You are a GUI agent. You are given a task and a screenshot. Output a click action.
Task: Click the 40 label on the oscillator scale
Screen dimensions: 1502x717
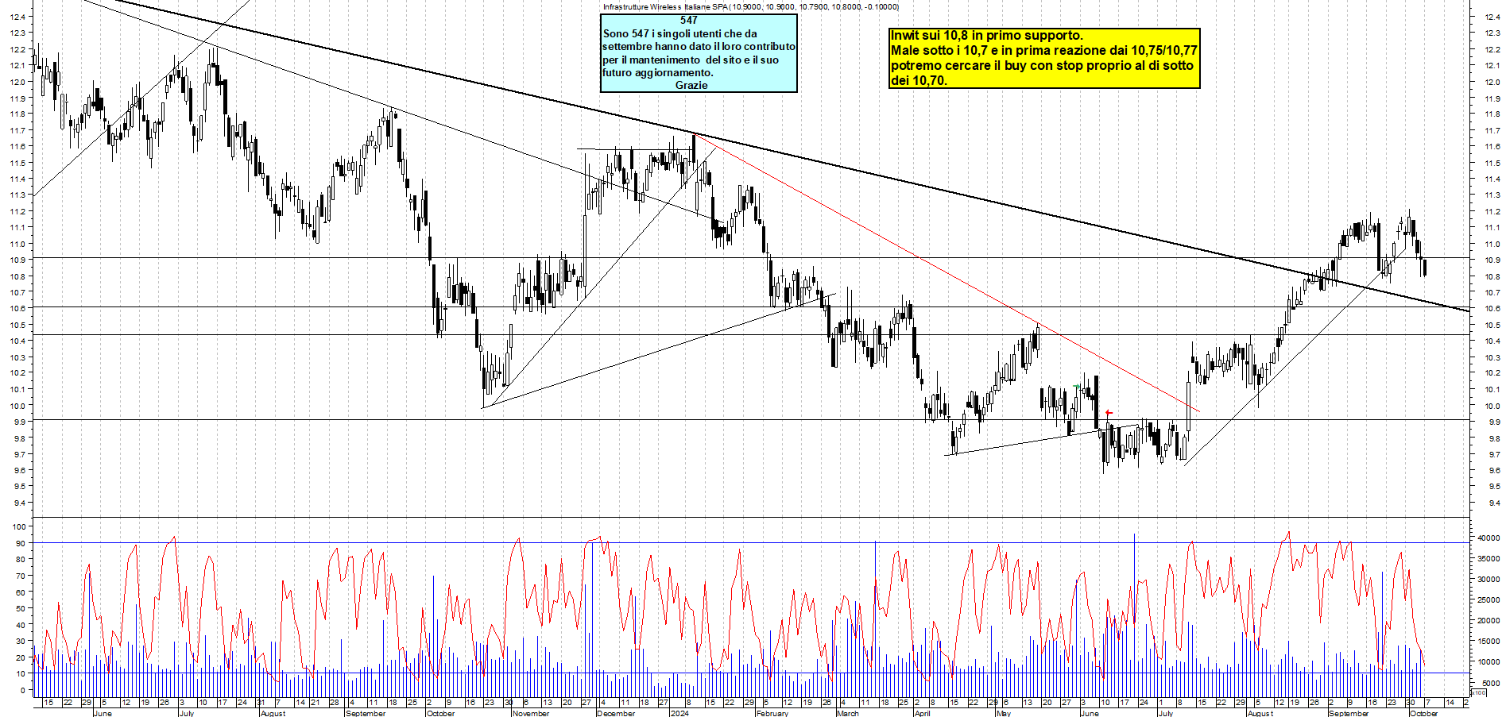[x=19, y=625]
